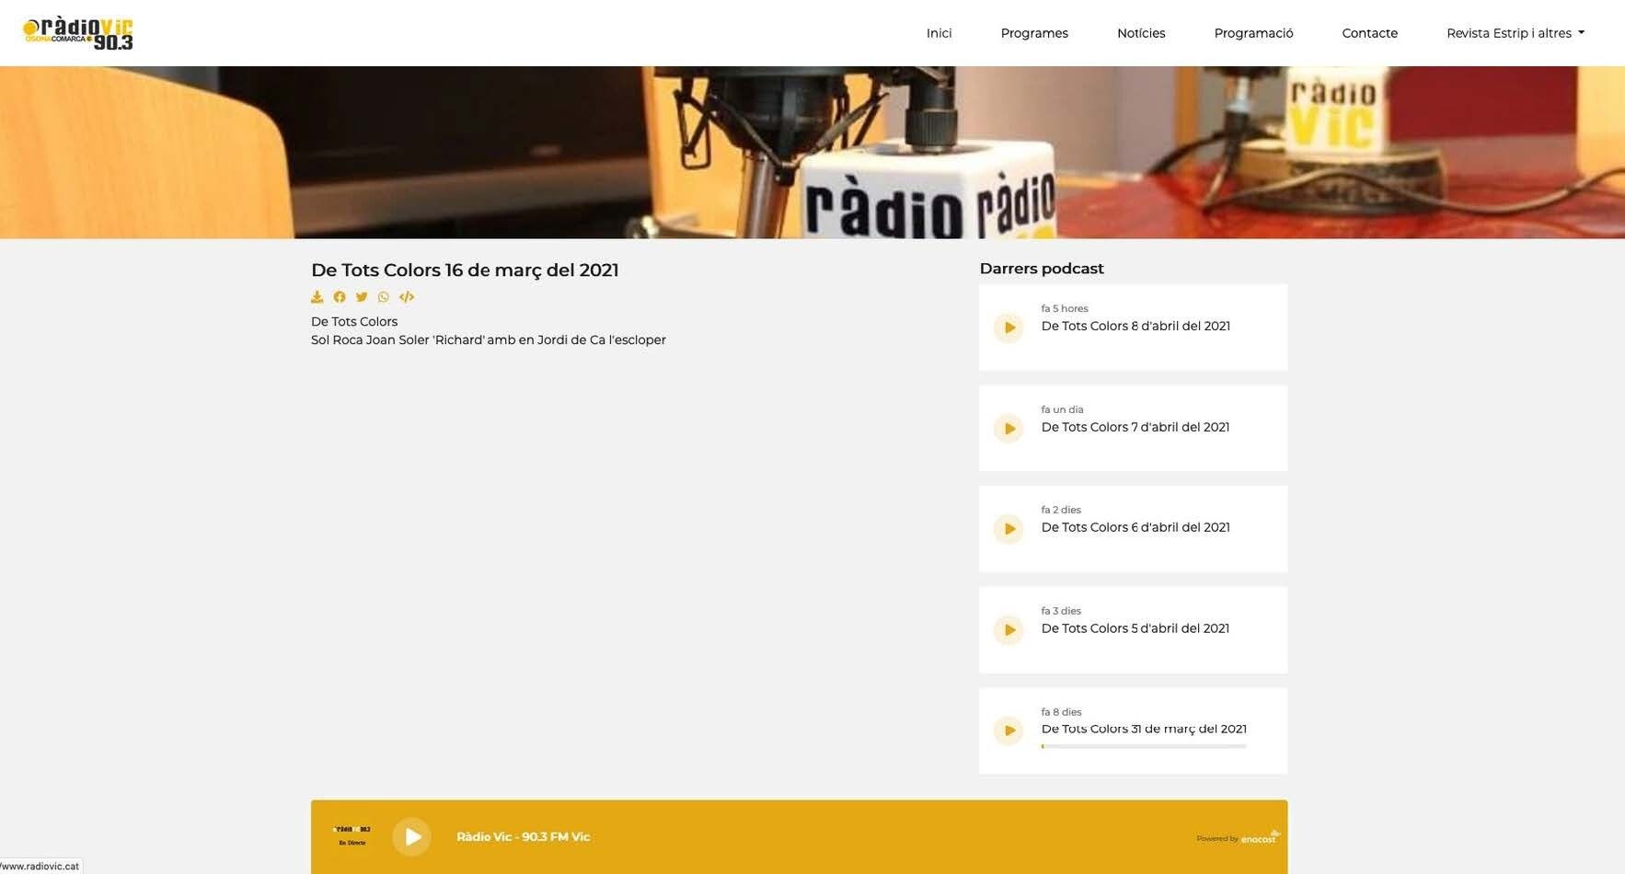This screenshot has width=1625, height=874.
Task: Play De Tots Colors 5 d'abril podcast
Action: click(1008, 630)
